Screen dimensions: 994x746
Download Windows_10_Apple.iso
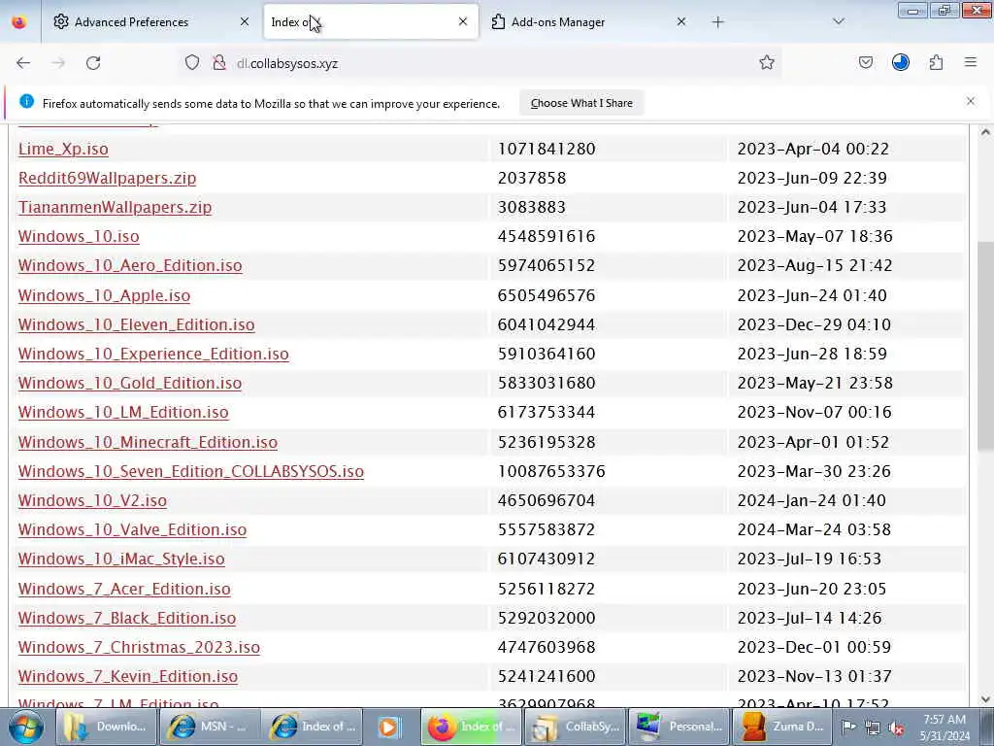[x=104, y=295]
